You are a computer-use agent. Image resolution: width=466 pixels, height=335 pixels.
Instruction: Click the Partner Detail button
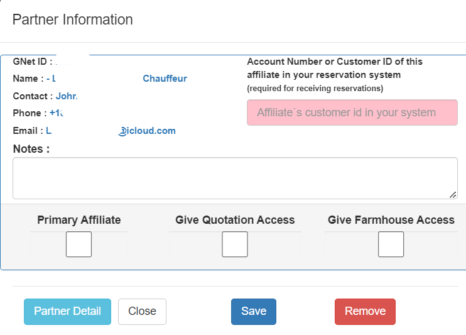(67, 311)
